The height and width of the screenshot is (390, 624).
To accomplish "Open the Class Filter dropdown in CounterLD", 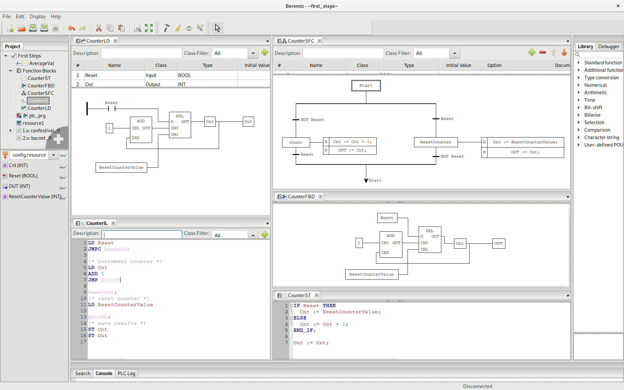I will pyautogui.click(x=253, y=53).
